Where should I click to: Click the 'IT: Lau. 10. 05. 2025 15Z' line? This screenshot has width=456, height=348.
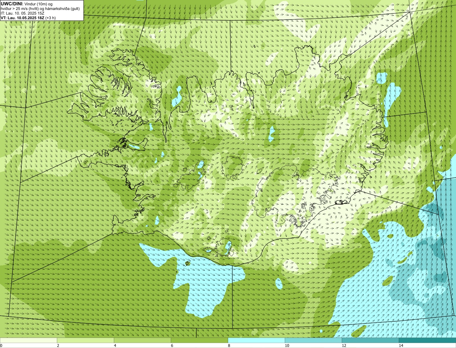point(22,13)
